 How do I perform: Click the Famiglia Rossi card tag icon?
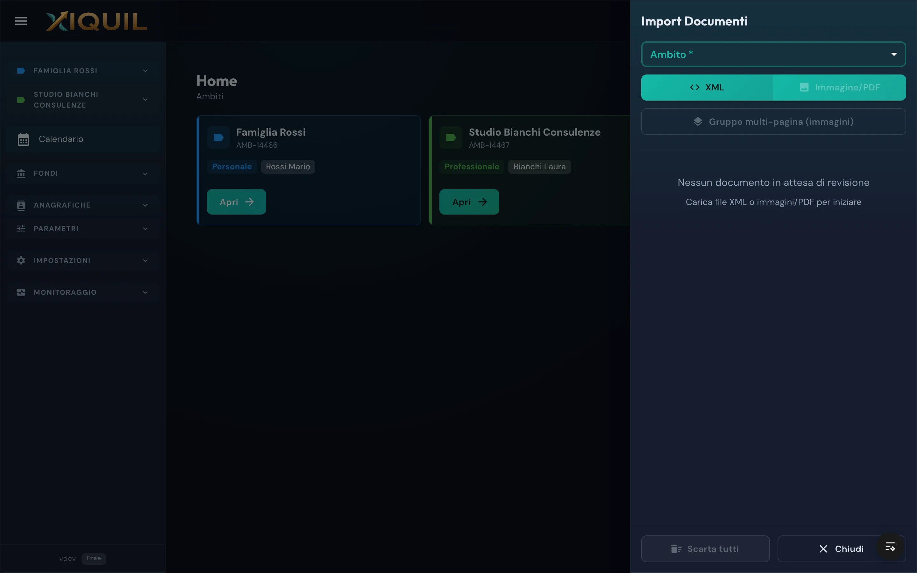click(x=218, y=138)
